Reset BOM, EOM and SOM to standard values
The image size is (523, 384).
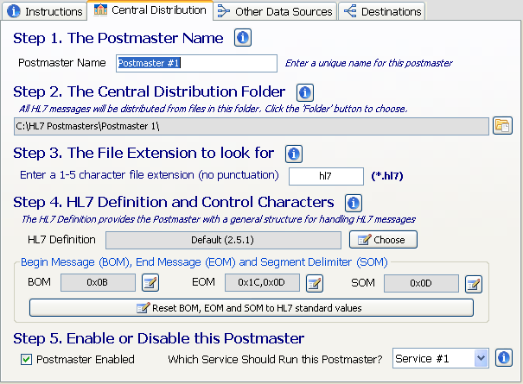click(x=251, y=307)
